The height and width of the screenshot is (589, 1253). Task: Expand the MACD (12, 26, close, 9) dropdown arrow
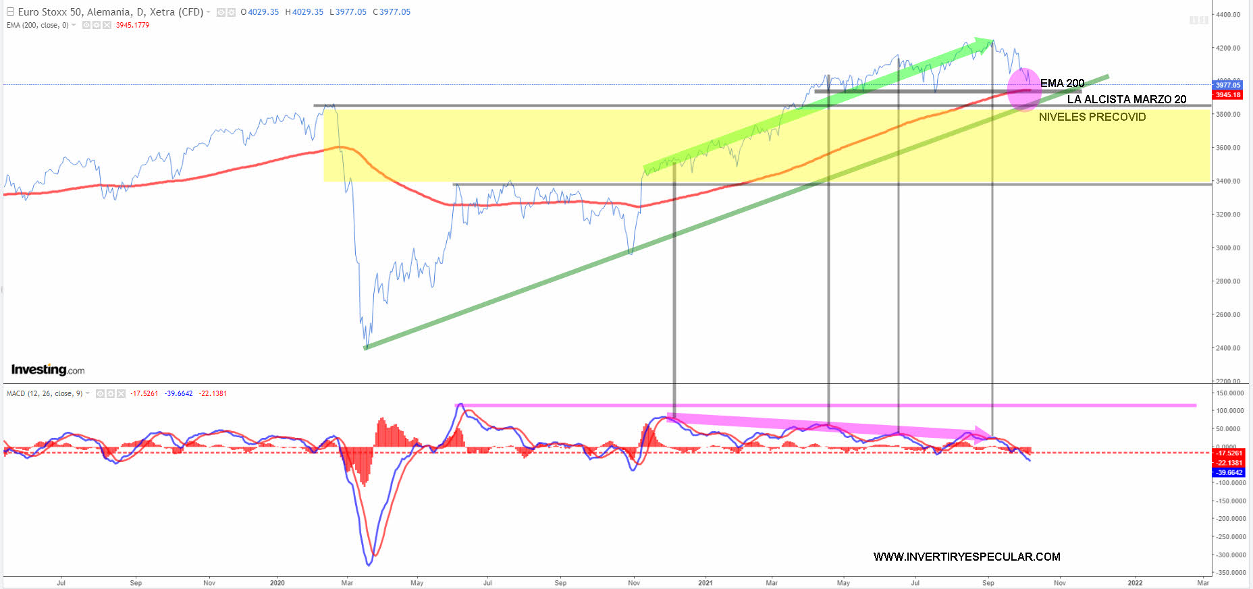[88, 393]
